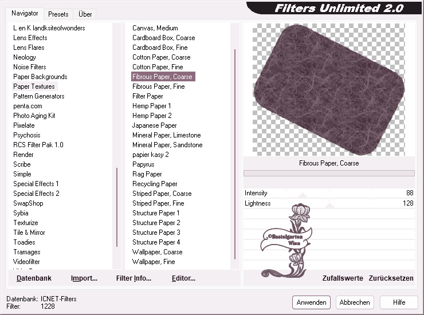Select the Pattern Generators category

pos(39,96)
